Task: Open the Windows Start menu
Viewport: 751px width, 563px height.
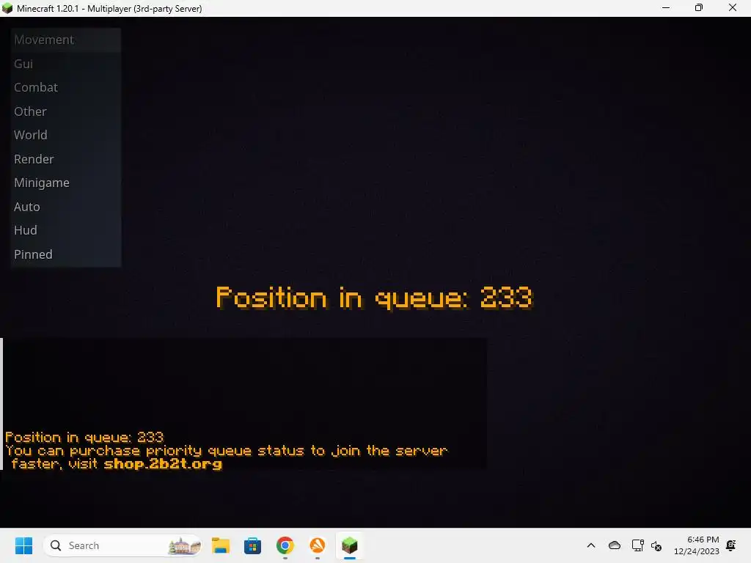Action: (x=23, y=545)
